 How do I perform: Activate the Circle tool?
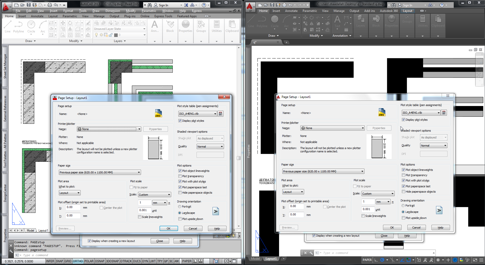click(31, 25)
